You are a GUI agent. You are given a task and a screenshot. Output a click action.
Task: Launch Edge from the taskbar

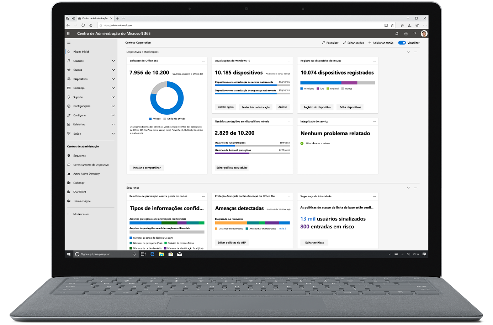(x=152, y=254)
